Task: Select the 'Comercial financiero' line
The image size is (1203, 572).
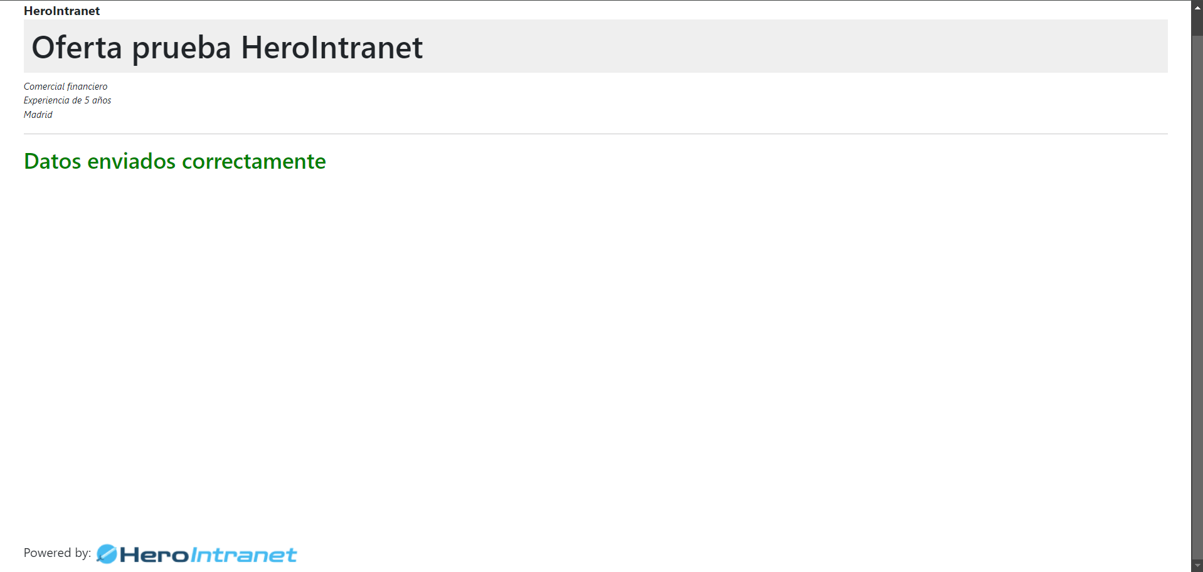Action: pyautogui.click(x=66, y=87)
